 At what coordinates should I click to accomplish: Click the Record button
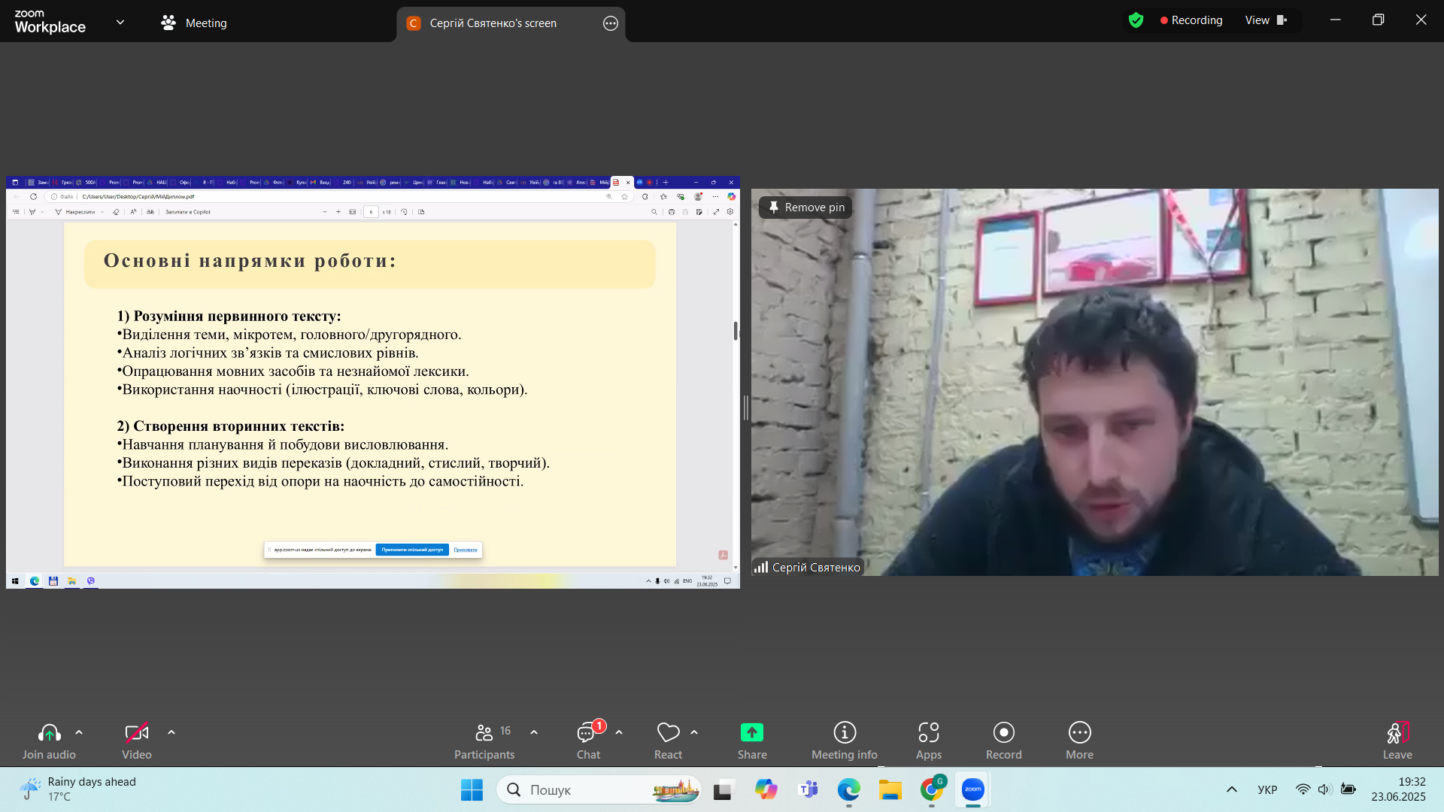[x=1004, y=741]
